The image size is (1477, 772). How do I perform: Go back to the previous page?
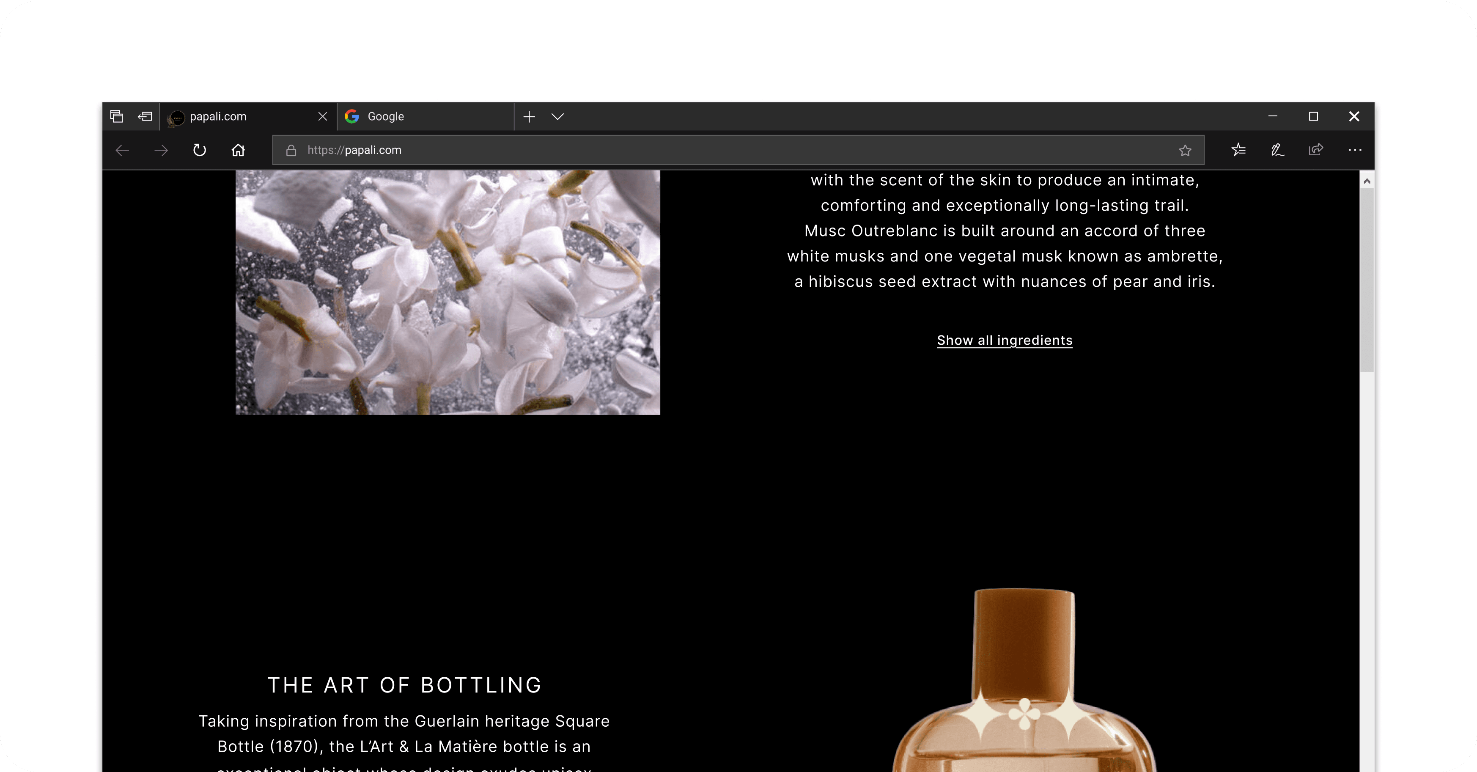tap(123, 150)
